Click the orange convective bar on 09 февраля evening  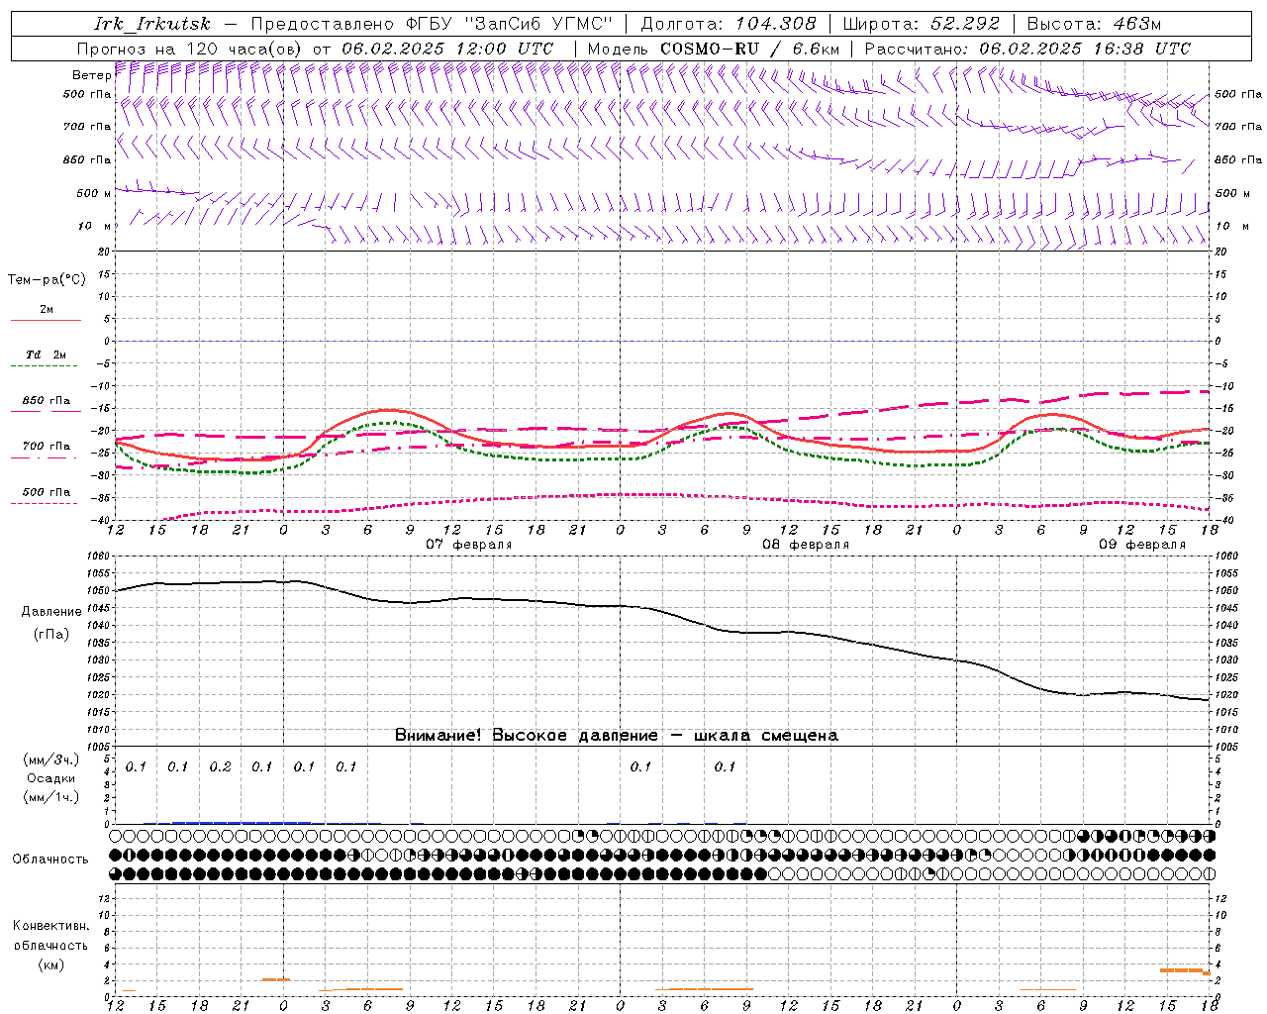(1185, 971)
